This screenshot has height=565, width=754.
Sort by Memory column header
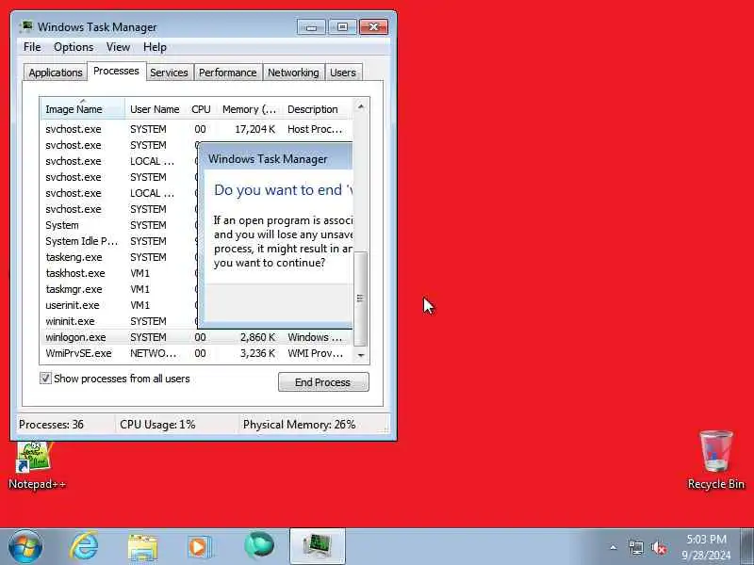pyautogui.click(x=249, y=109)
